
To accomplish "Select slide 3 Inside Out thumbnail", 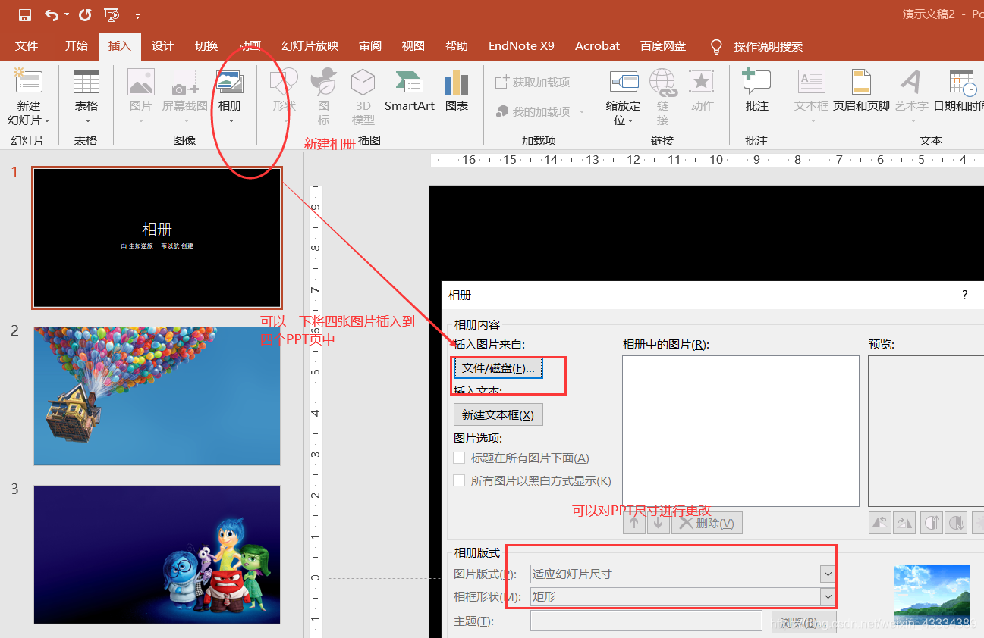I will [x=157, y=555].
